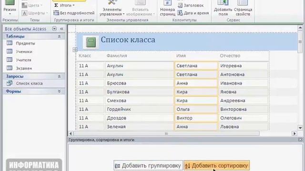Click the Яновна patronymic cell
Viewport: 305px width, 171px height.
click(x=244, y=92)
